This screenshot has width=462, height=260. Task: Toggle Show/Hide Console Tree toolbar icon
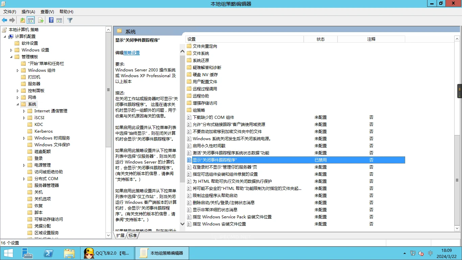(x=31, y=20)
